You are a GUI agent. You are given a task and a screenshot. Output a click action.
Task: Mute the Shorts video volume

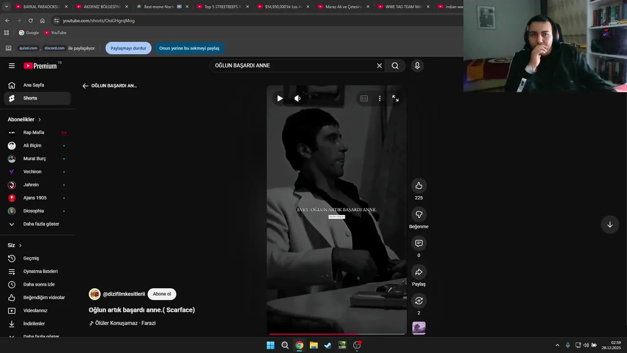(x=297, y=99)
